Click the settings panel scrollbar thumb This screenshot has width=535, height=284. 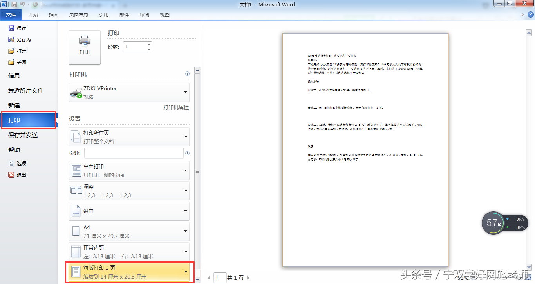[x=197, y=171]
